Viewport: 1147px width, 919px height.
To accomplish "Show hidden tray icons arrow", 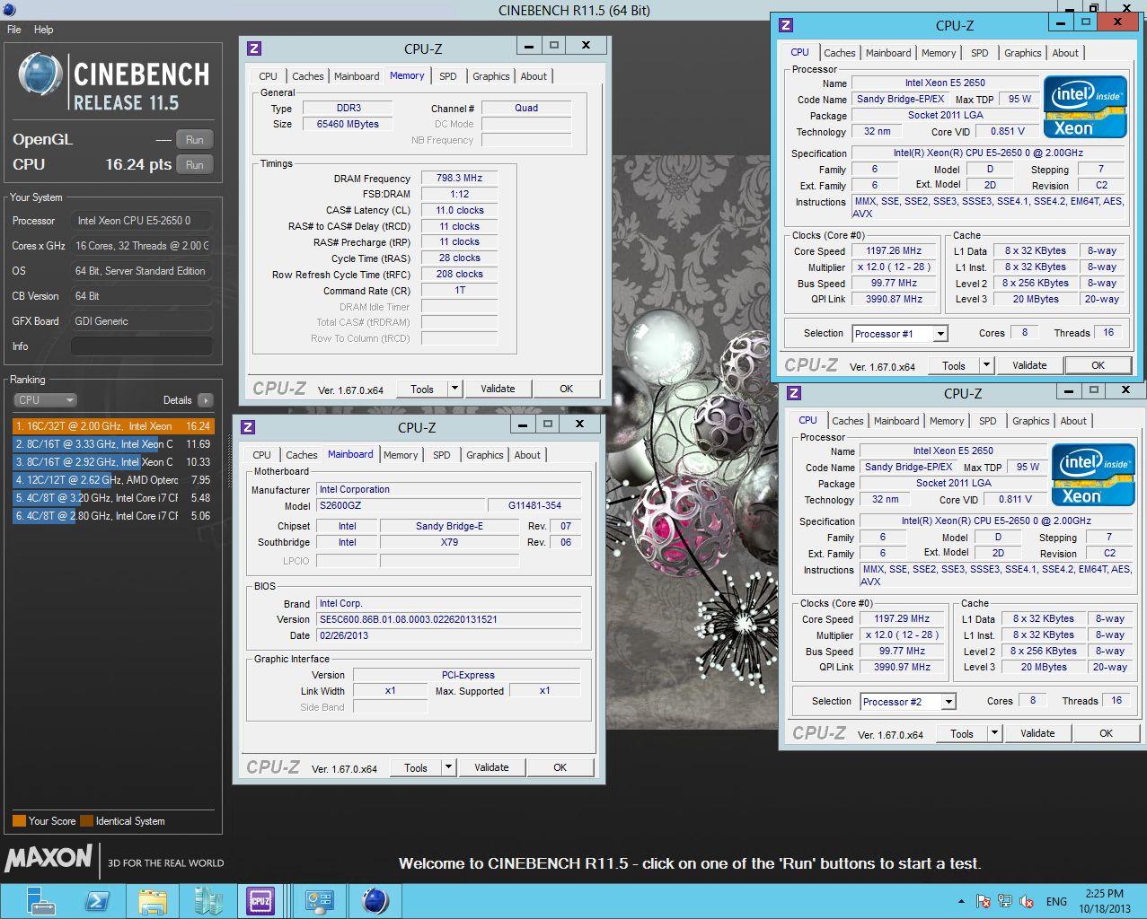I will tap(961, 901).
